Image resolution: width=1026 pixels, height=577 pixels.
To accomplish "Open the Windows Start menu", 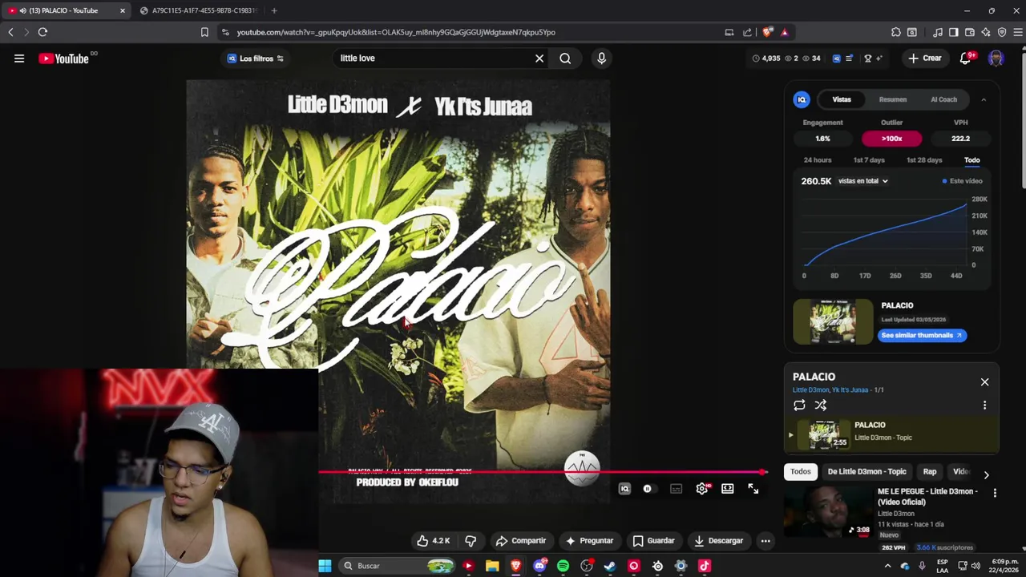I will coord(325,566).
